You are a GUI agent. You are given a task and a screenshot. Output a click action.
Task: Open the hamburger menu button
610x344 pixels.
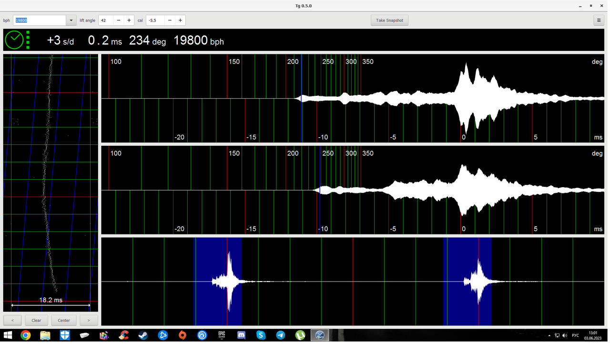coord(599,20)
